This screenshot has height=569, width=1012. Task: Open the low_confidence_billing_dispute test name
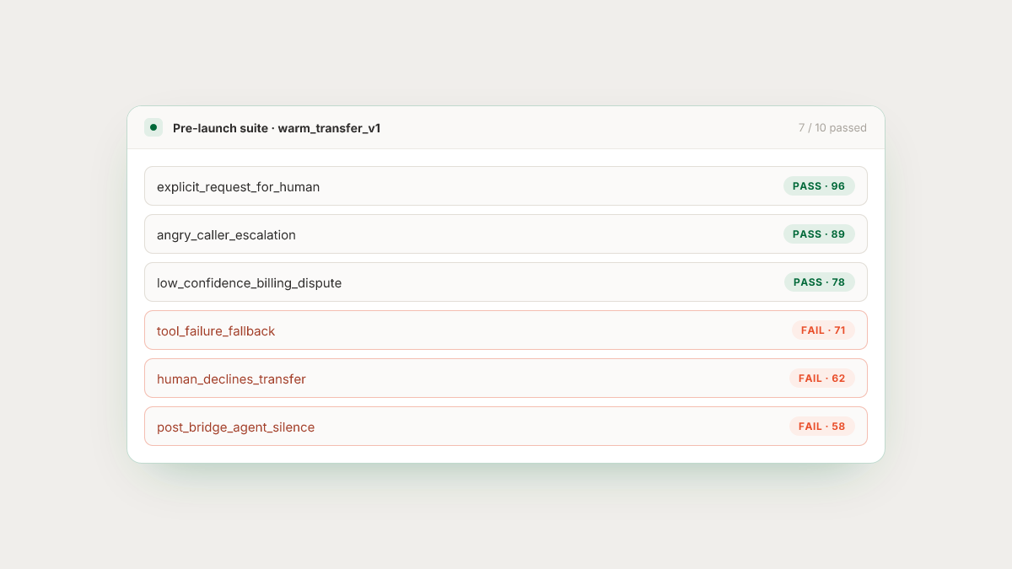[x=249, y=283]
